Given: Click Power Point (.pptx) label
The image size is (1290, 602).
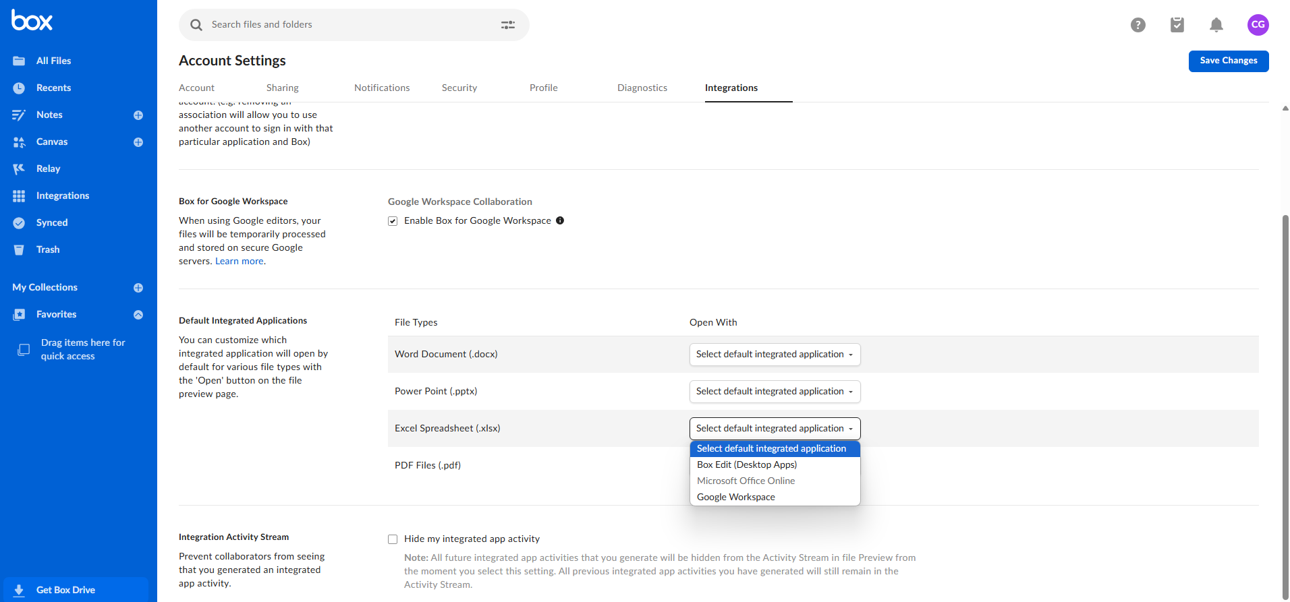Looking at the screenshot, I should (436, 392).
